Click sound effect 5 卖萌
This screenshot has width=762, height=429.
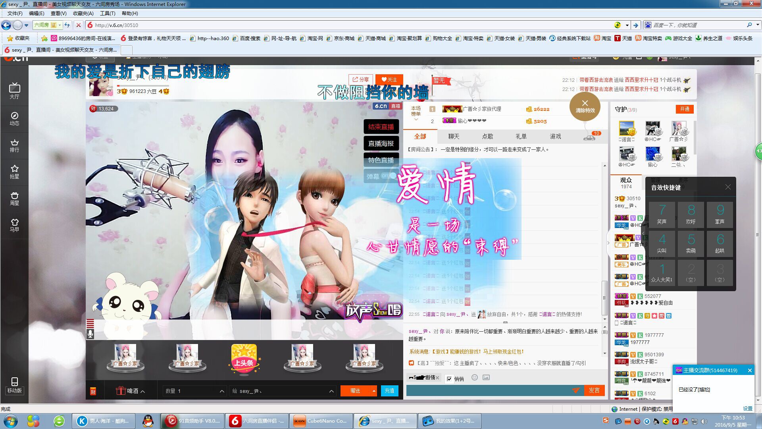click(691, 243)
